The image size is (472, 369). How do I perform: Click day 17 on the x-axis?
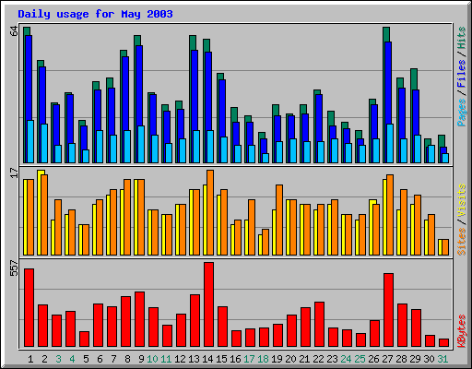[249, 359]
